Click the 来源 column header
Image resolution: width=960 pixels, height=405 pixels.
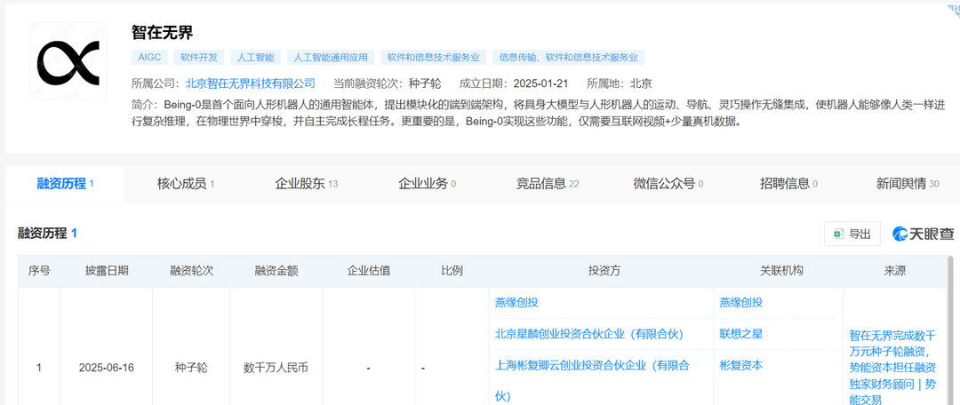coord(895,271)
